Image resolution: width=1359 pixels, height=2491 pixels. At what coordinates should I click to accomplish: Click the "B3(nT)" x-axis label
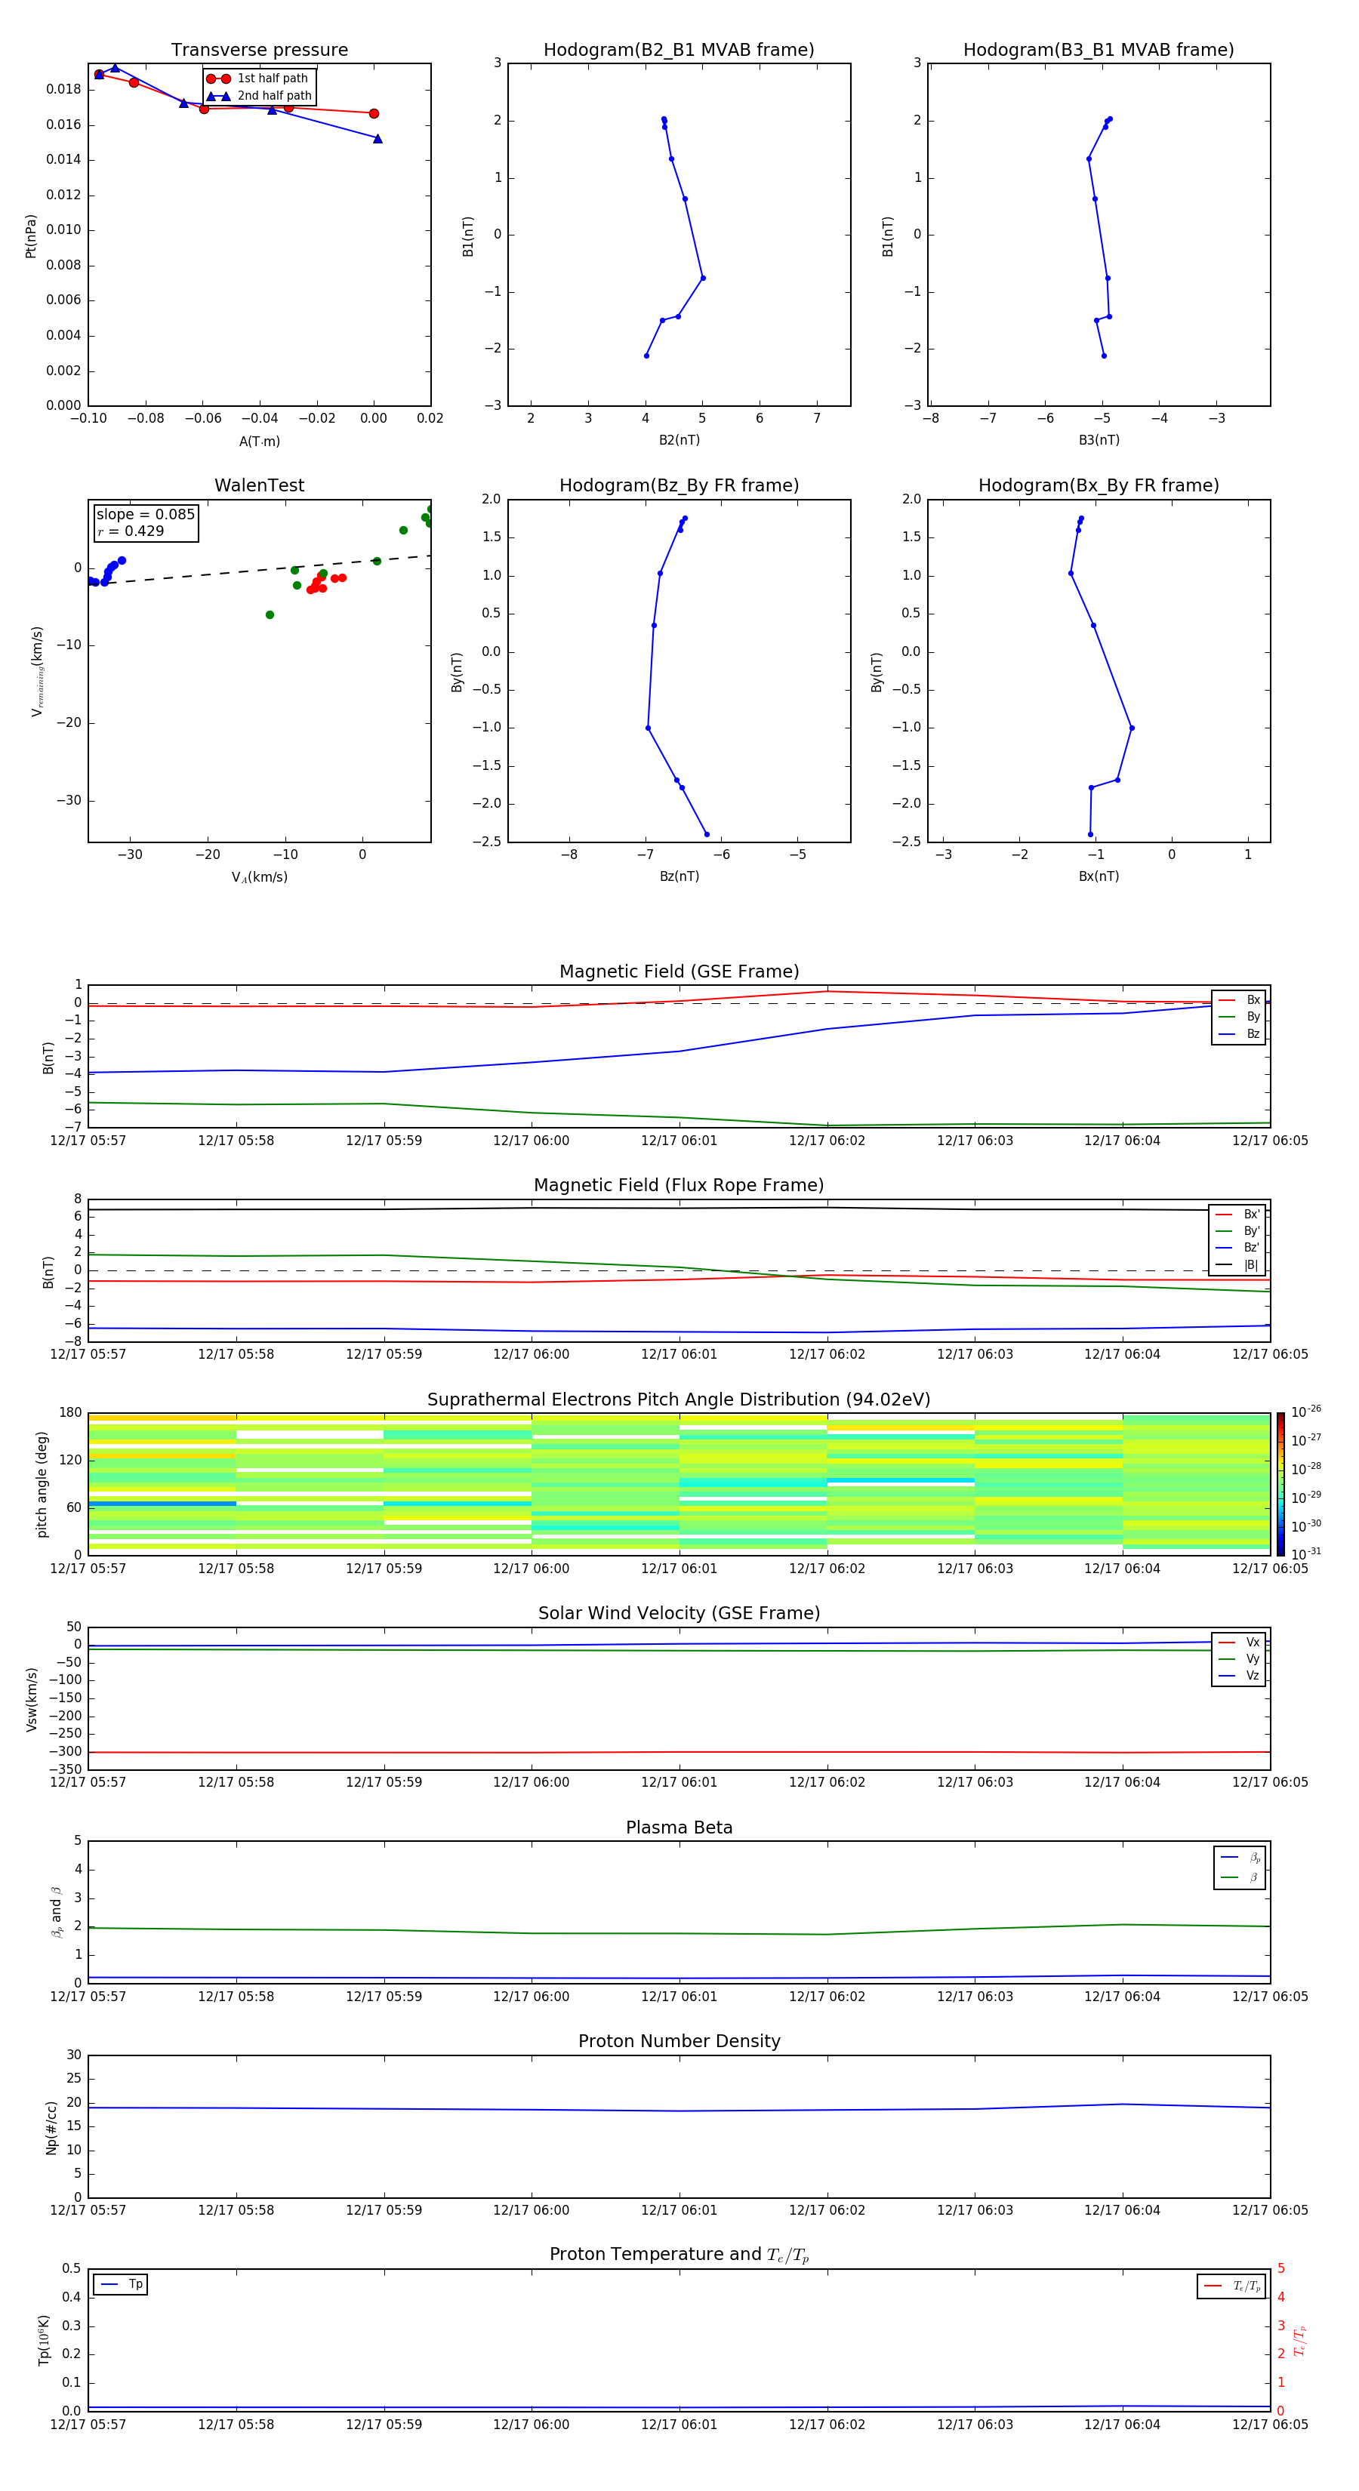(x=1099, y=441)
